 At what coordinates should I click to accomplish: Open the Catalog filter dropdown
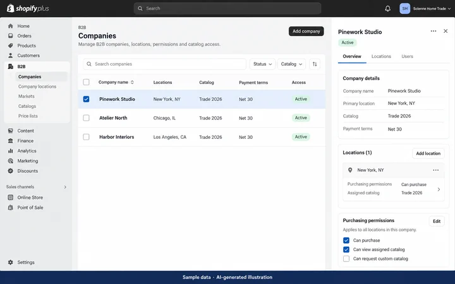[x=291, y=64]
